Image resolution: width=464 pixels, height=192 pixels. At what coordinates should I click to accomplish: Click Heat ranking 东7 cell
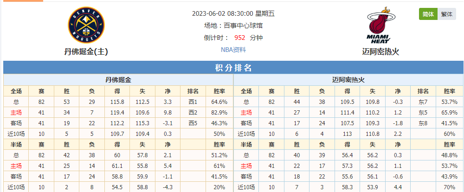(x=423, y=102)
